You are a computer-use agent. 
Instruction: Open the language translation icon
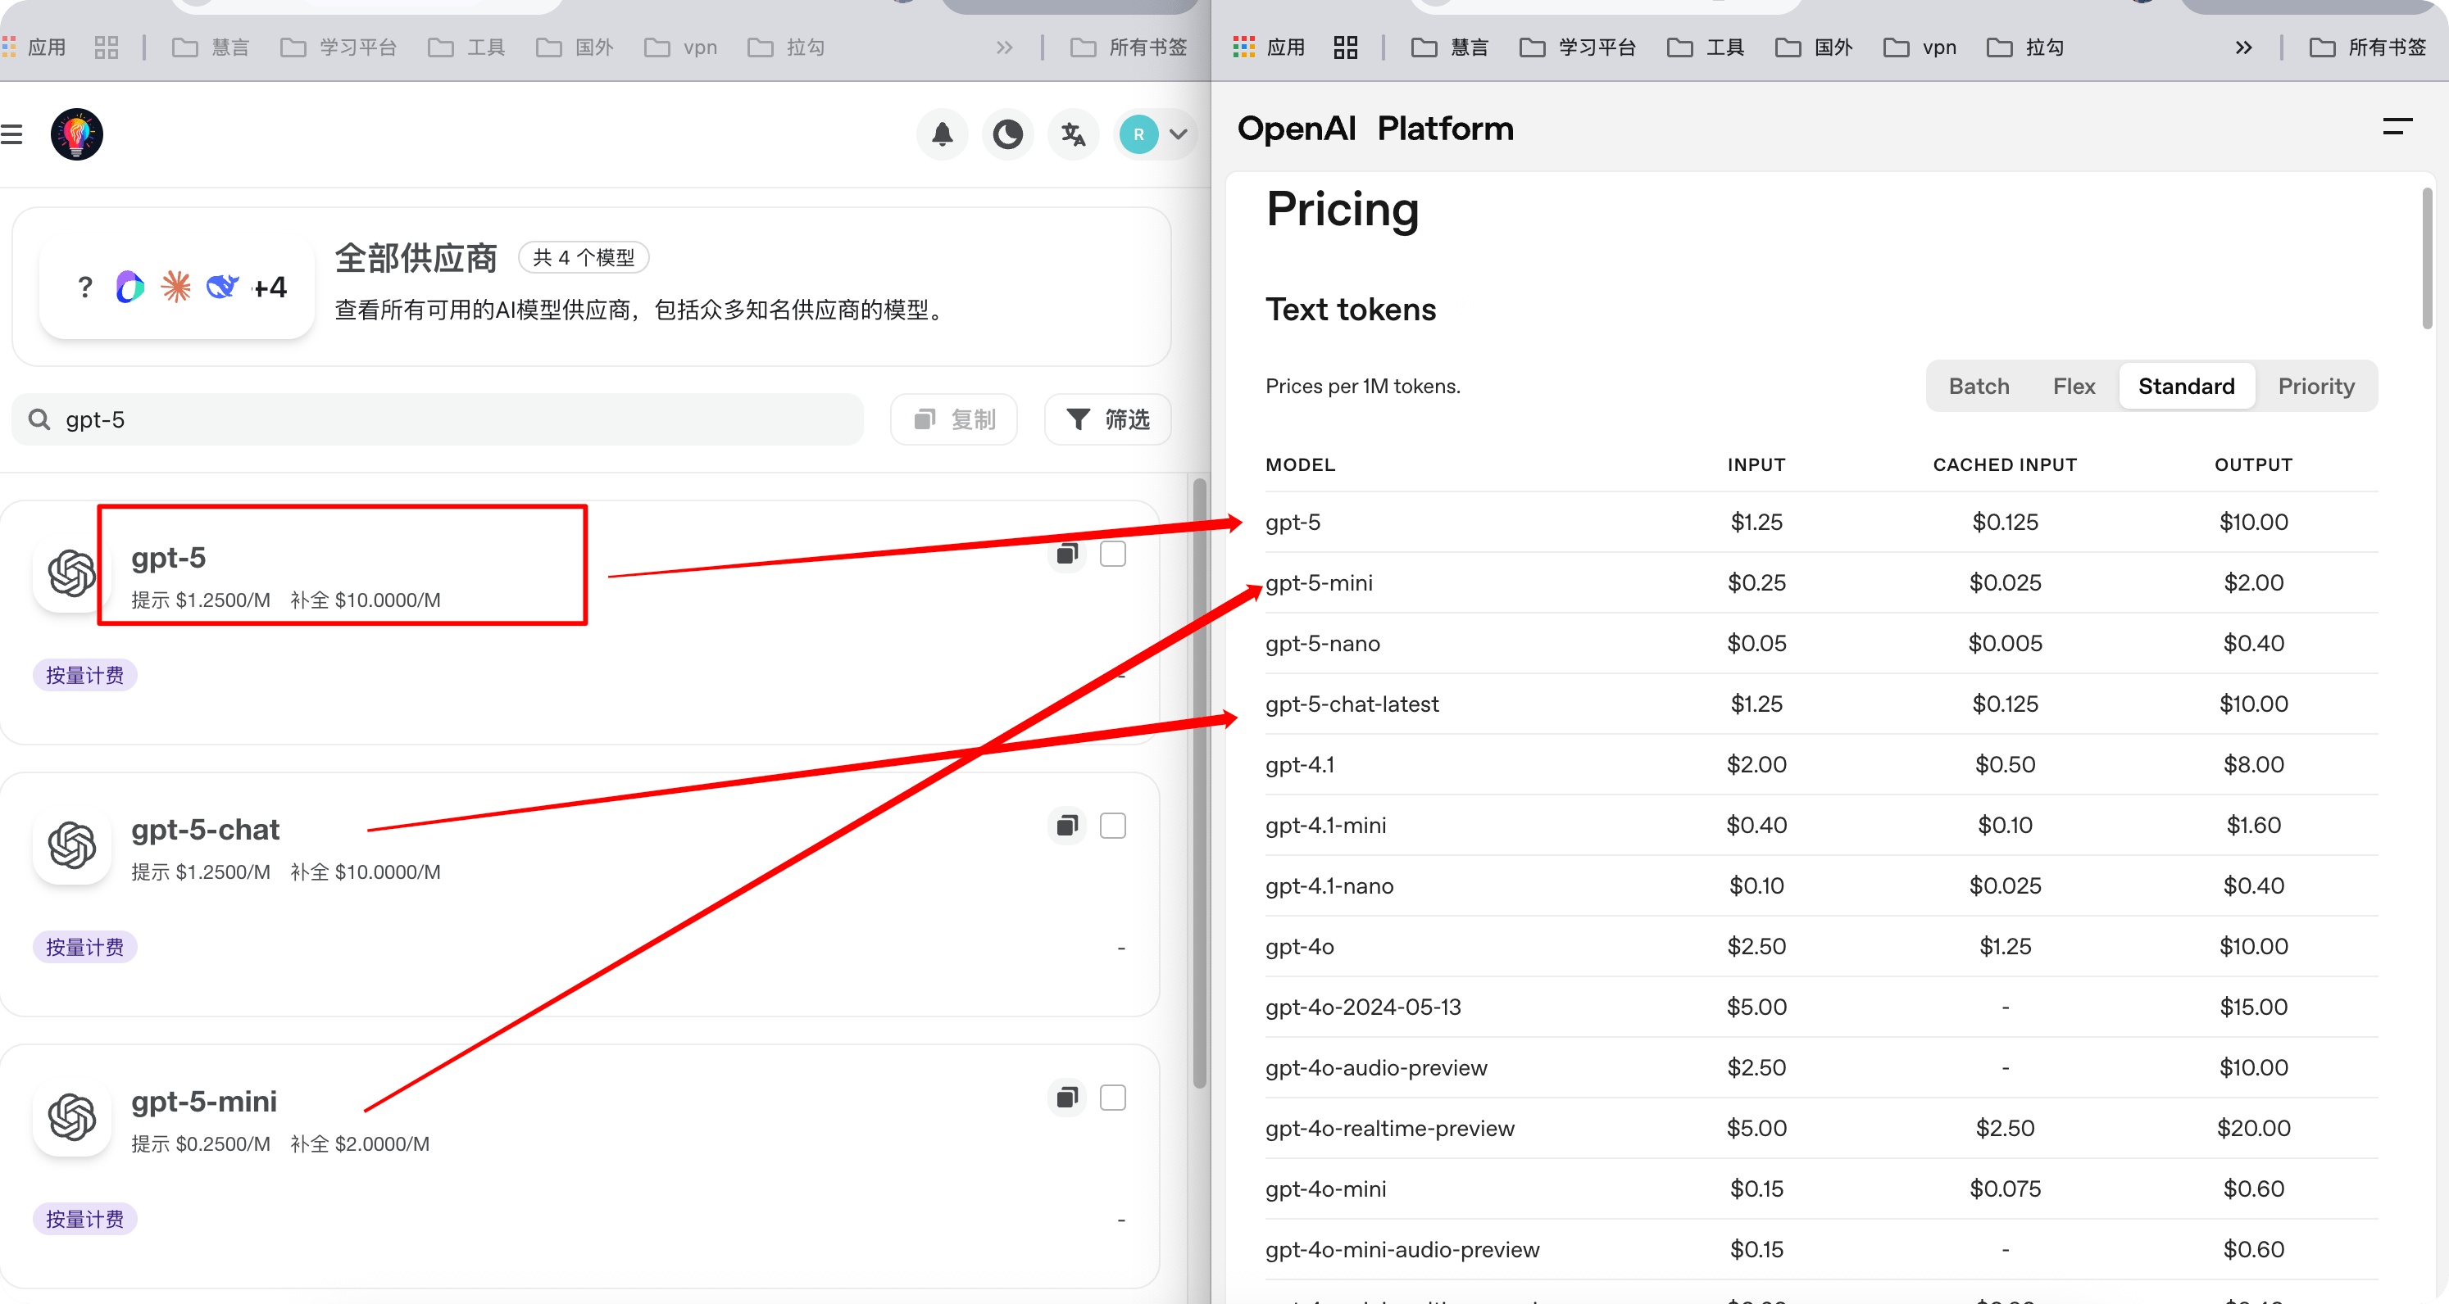[1074, 134]
